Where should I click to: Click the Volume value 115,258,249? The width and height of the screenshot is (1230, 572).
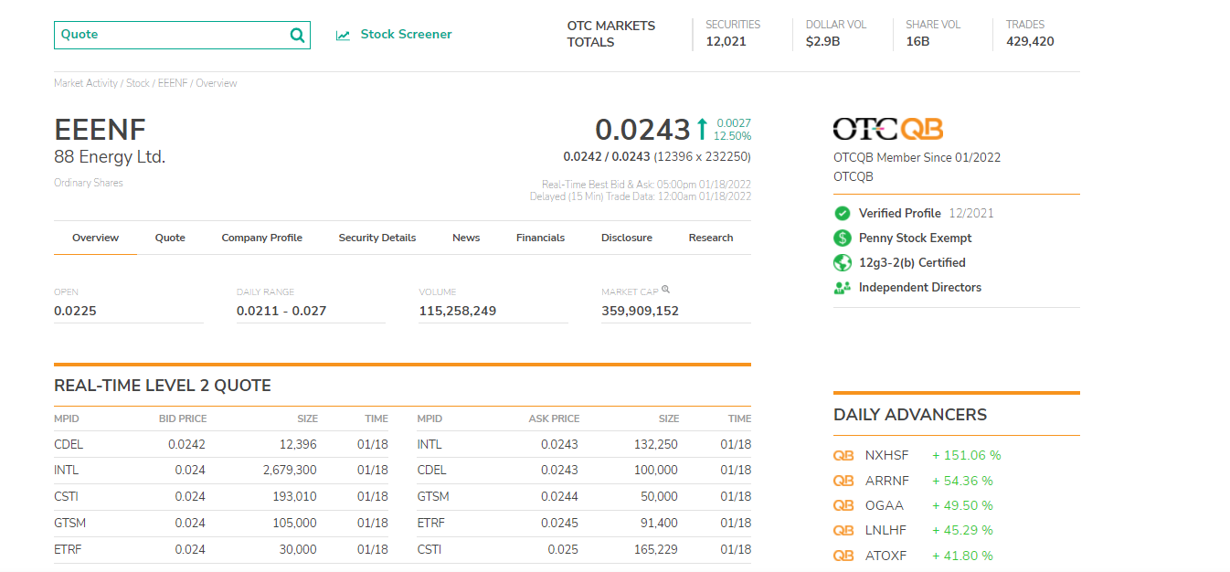click(x=458, y=311)
